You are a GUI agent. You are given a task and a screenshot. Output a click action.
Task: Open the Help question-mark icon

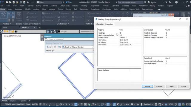click(176, 2)
